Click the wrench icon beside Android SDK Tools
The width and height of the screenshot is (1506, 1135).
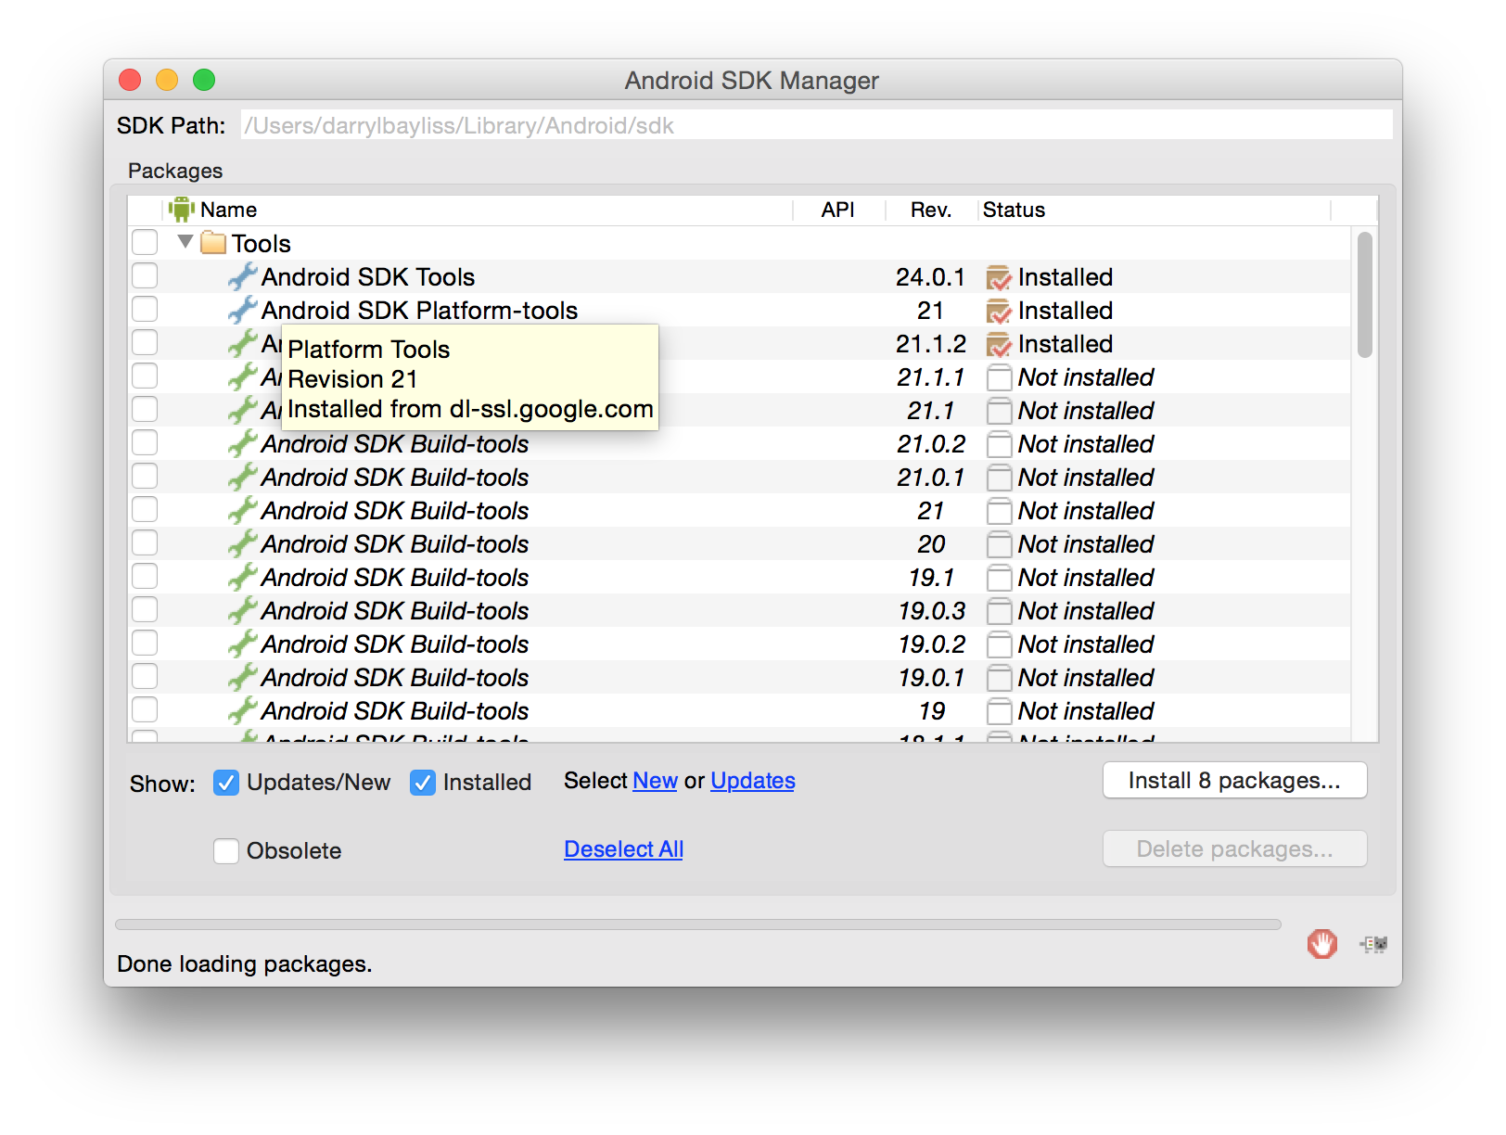[x=242, y=276]
